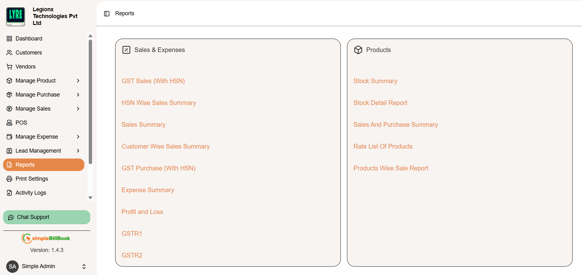Image resolution: width=582 pixels, height=275 pixels.
Task: Open Dashboard from the sidebar
Action: (44, 39)
